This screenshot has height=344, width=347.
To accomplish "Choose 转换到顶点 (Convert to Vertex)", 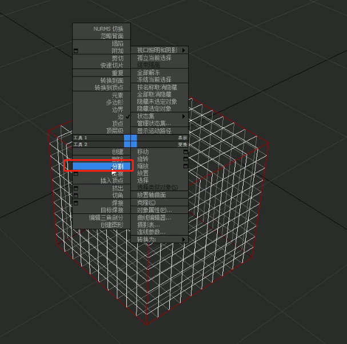I will [x=109, y=88].
